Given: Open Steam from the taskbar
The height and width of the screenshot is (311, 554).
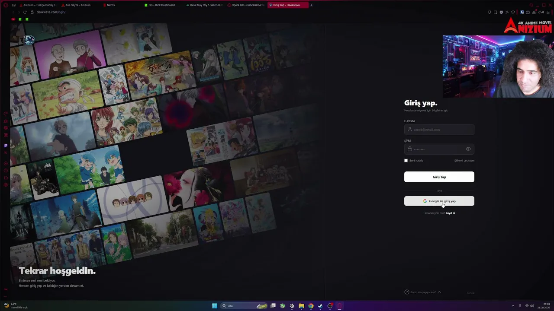Looking at the screenshot, I should point(320,306).
